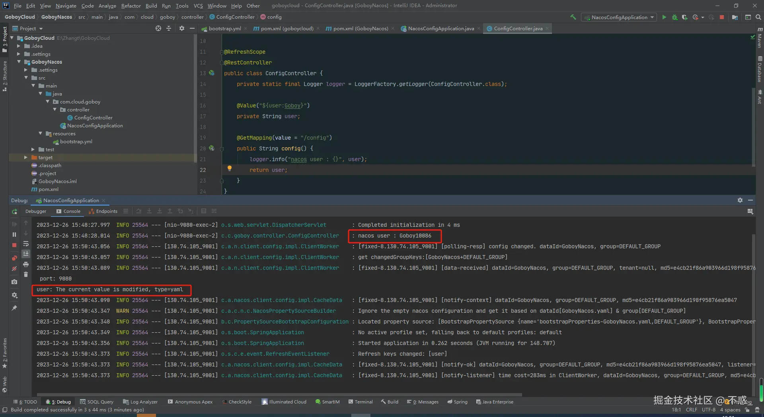Run NacosConfigApplication with the green play icon
The height and width of the screenshot is (417, 764).
[x=664, y=17]
